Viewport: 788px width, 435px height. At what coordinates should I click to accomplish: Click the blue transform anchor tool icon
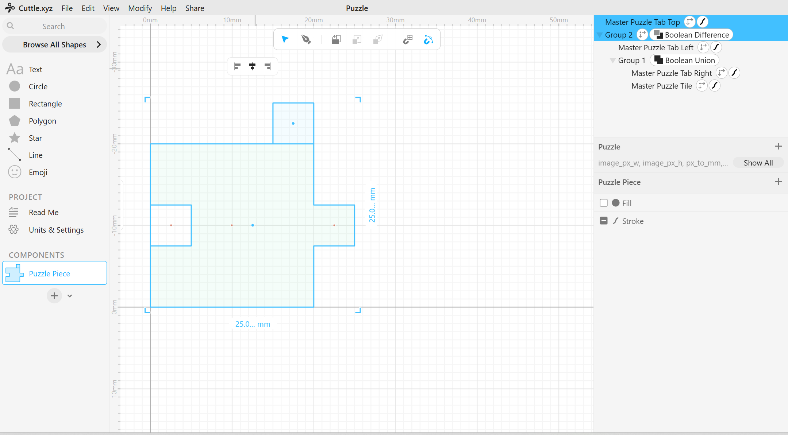[x=428, y=39]
